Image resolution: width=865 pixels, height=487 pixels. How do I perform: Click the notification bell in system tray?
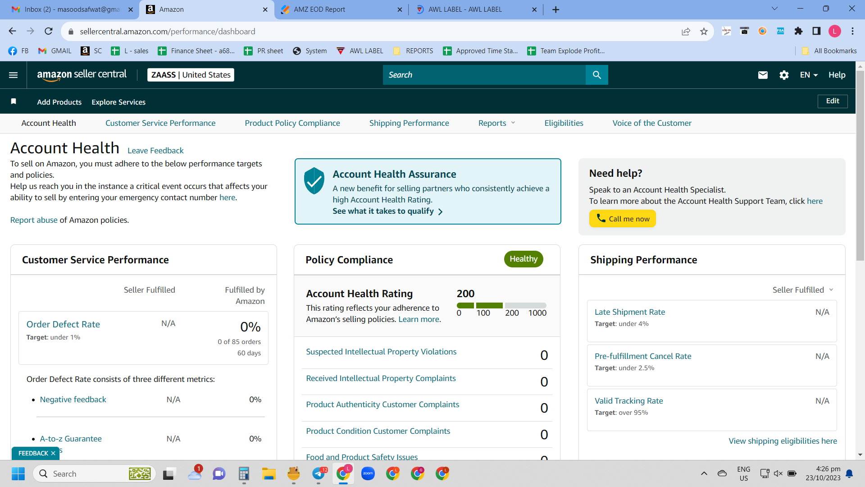coord(849,473)
